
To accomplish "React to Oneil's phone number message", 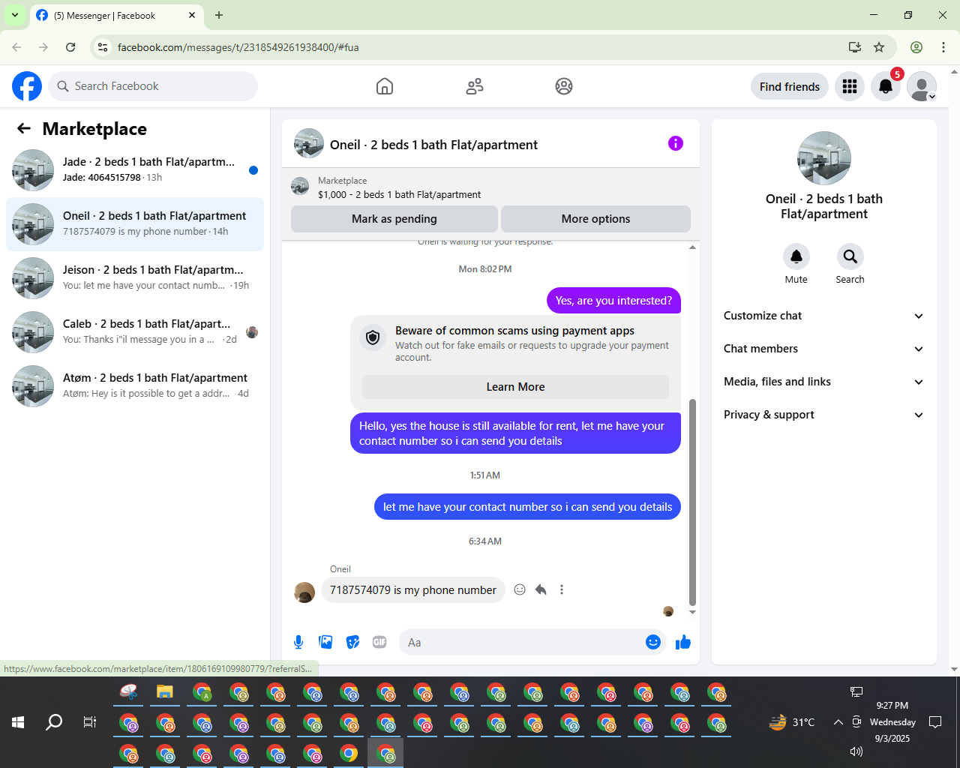I will click(520, 589).
